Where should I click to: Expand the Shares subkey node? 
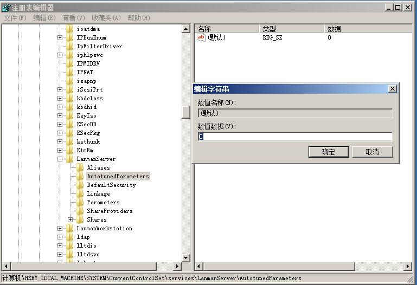point(70,219)
